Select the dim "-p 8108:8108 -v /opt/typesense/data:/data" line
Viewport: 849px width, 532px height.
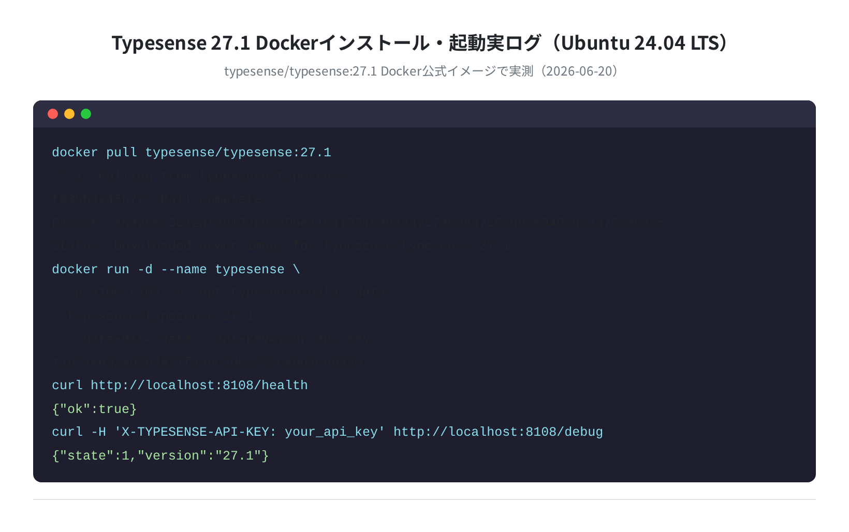[x=234, y=292]
